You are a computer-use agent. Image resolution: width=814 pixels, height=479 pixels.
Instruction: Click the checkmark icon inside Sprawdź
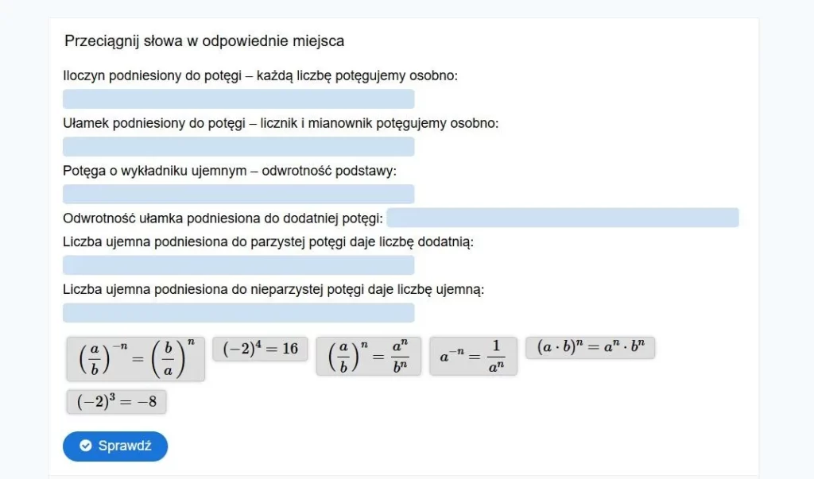[x=86, y=446]
